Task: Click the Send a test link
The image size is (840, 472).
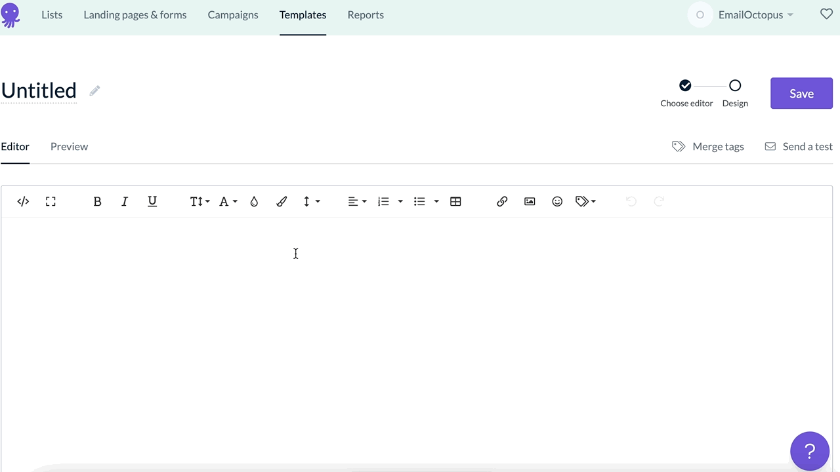Action: pyautogui.click(x=798, y=146)
